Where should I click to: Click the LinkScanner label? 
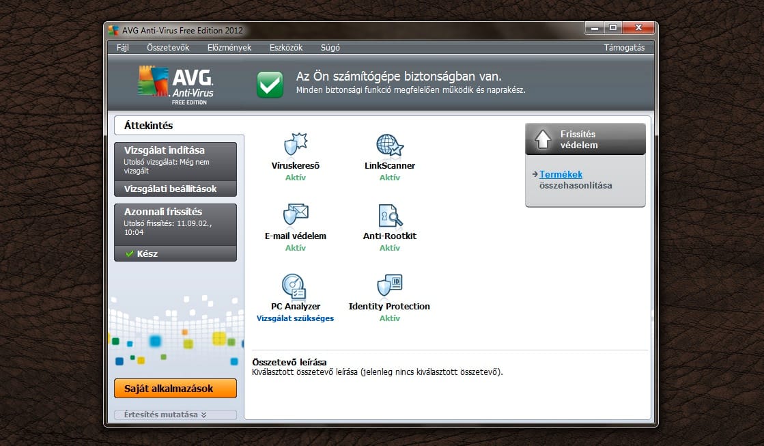[390, 166]
